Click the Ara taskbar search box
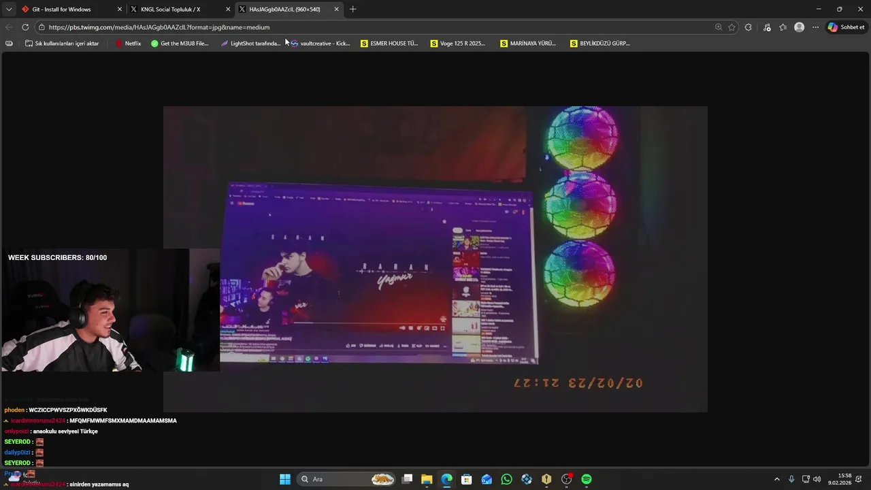The width and height of the screenshot is (871, 490). 347,479
